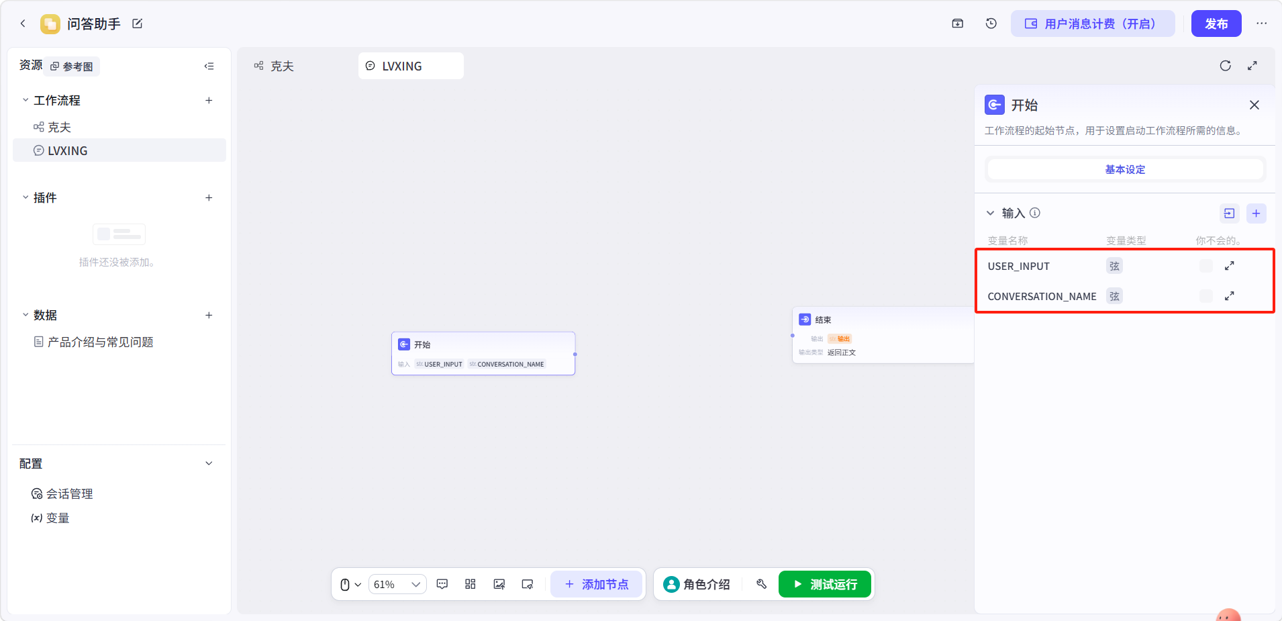Go back with the left arrow icon
The image size is (1282, 621).
click(x=23, y=23)
